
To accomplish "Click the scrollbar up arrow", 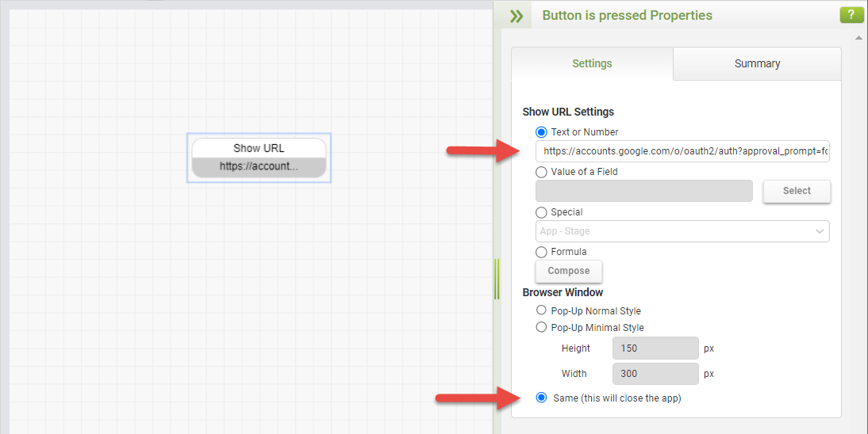I will click(x=858, y=38).
